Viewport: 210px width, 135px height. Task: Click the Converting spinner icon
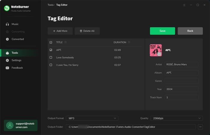[x=7, y=31]
